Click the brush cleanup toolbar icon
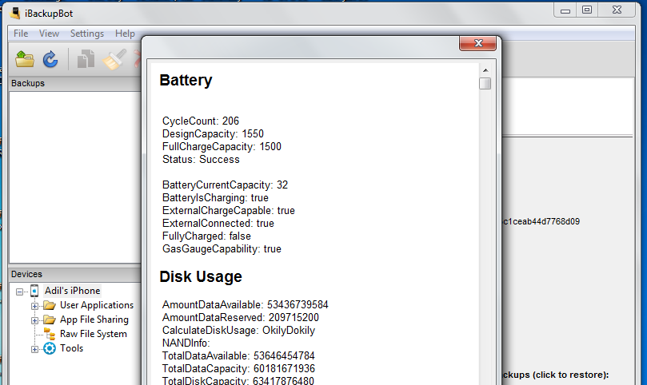This screenshot has width=647, height=385. click(x=114, y=59)
